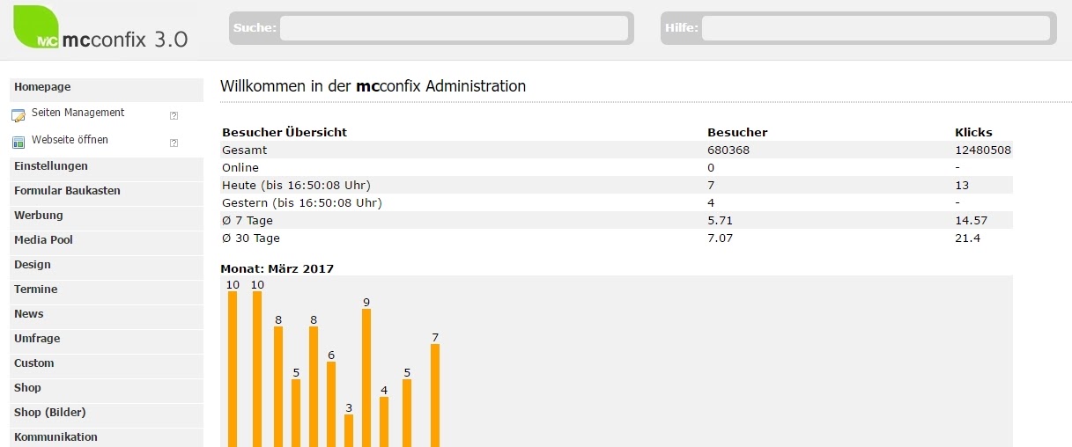Click into the Hilfe input field
Screen dimensions: 1072x447
(876, 28)
